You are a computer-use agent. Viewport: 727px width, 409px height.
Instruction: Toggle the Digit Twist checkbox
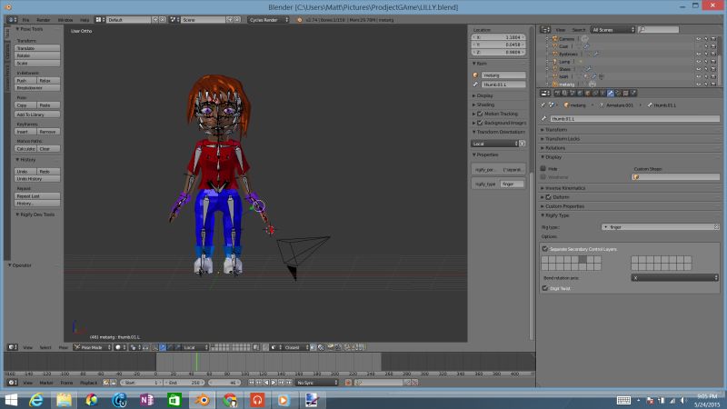pos(544,288)
